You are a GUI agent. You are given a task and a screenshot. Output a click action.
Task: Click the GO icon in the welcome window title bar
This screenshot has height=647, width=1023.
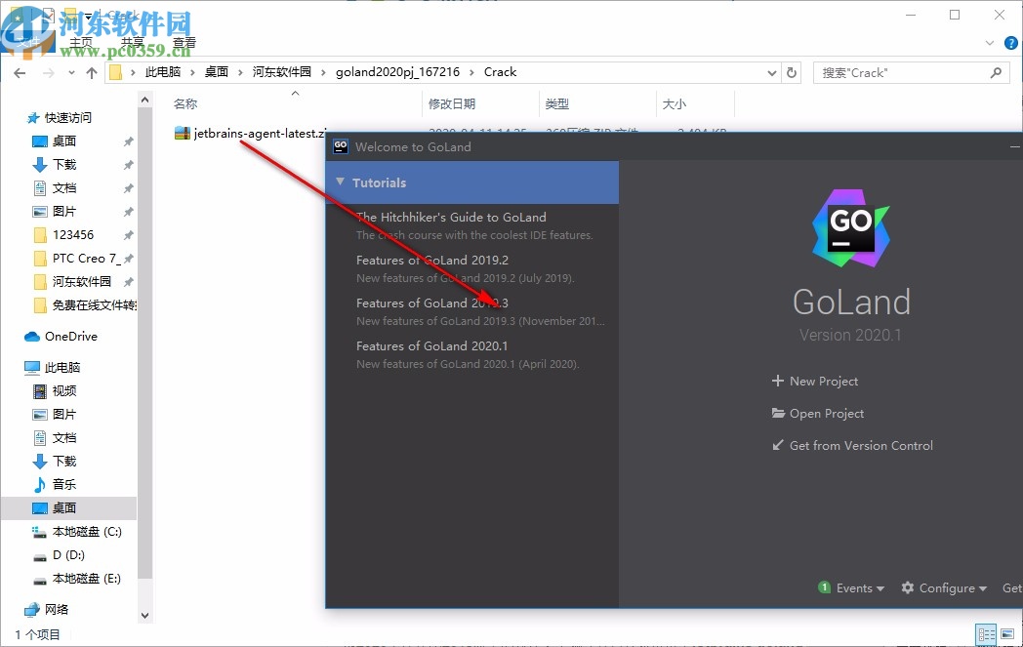click(340, 146)
